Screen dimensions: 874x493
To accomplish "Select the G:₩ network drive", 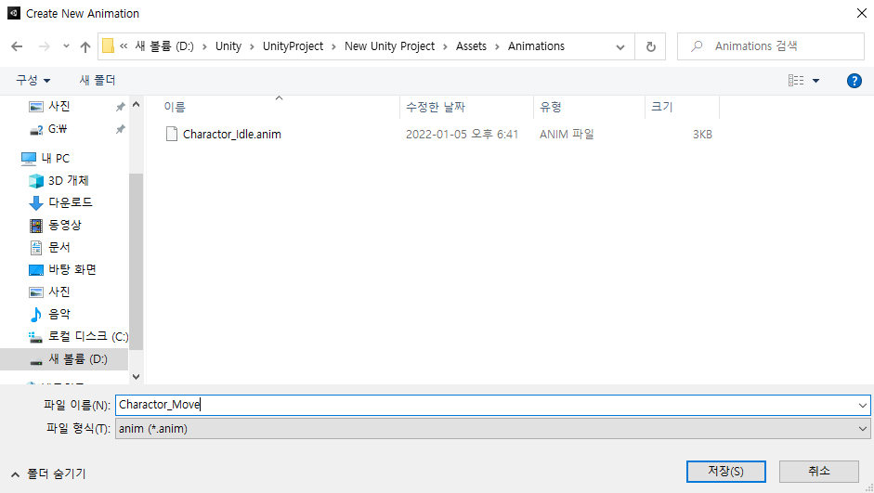I will [x=57, y=129].
